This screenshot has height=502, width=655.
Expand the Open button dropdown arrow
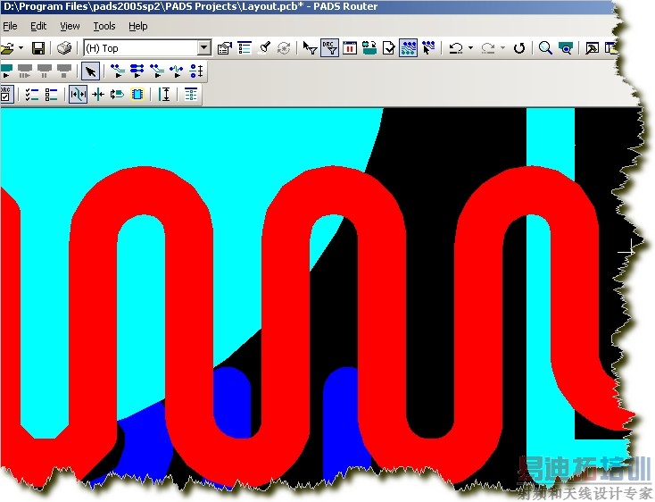[x=21, y=48]
